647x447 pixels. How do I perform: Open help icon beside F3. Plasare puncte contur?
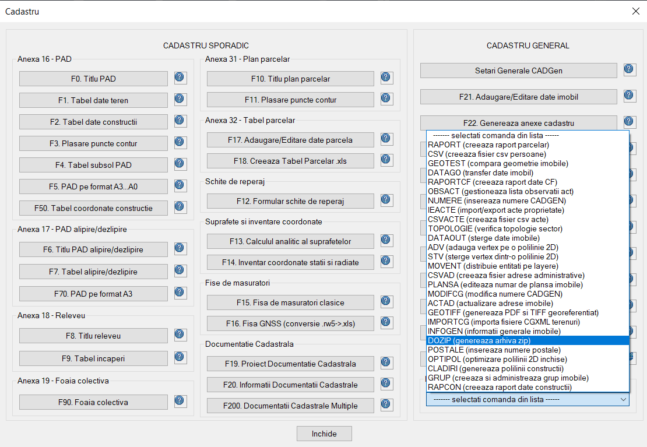coord(180,142)
